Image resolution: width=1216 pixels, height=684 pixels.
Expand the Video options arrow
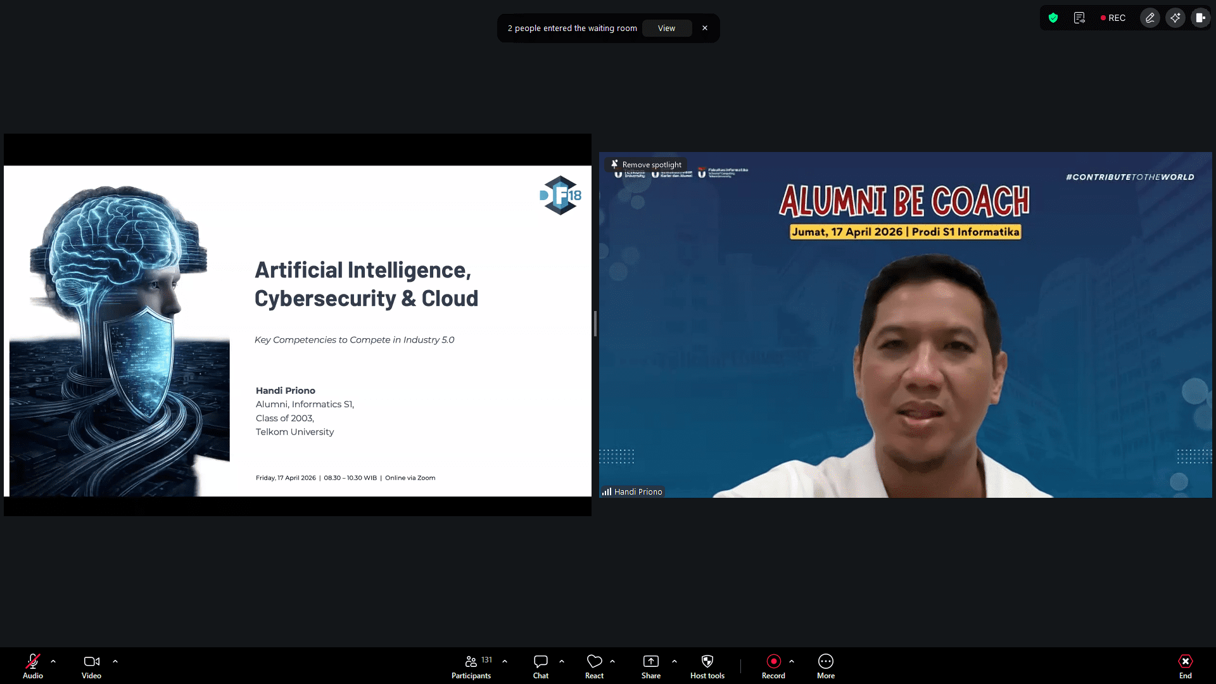(x=115, y=661)
